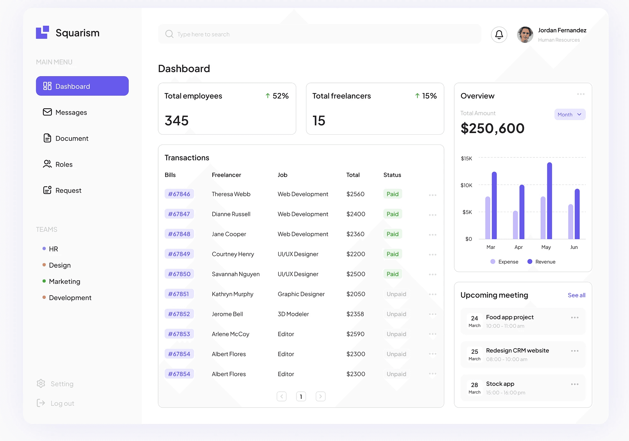This screenshot has height=441, width=629.
Task: Click the $250,600 total amount
Action: point(492,128)
